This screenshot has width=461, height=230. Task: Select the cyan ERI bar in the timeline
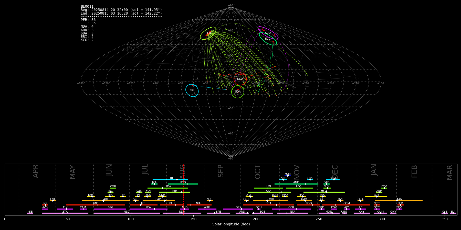coord(170,180)
